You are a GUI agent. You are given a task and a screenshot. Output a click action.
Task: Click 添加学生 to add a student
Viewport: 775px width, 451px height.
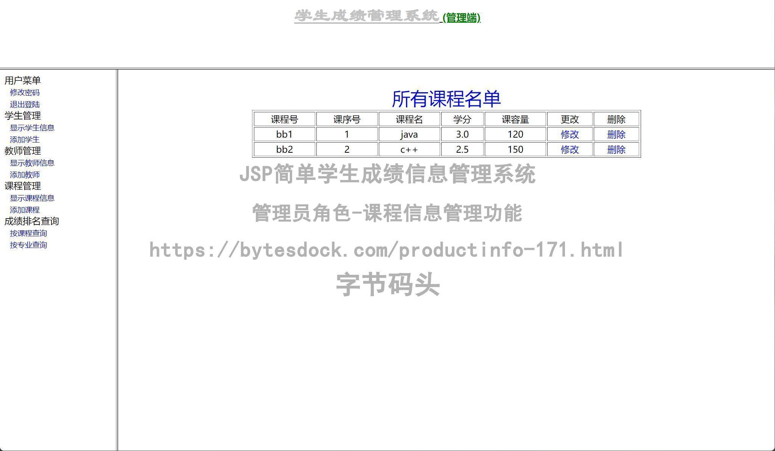click(25, 139)
